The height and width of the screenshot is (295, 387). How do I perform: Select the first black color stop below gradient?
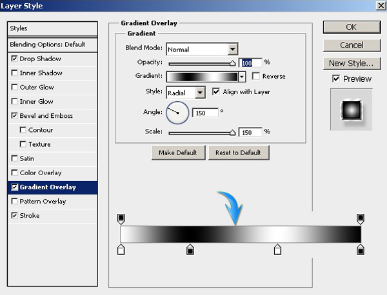click(x=190, y=249)
